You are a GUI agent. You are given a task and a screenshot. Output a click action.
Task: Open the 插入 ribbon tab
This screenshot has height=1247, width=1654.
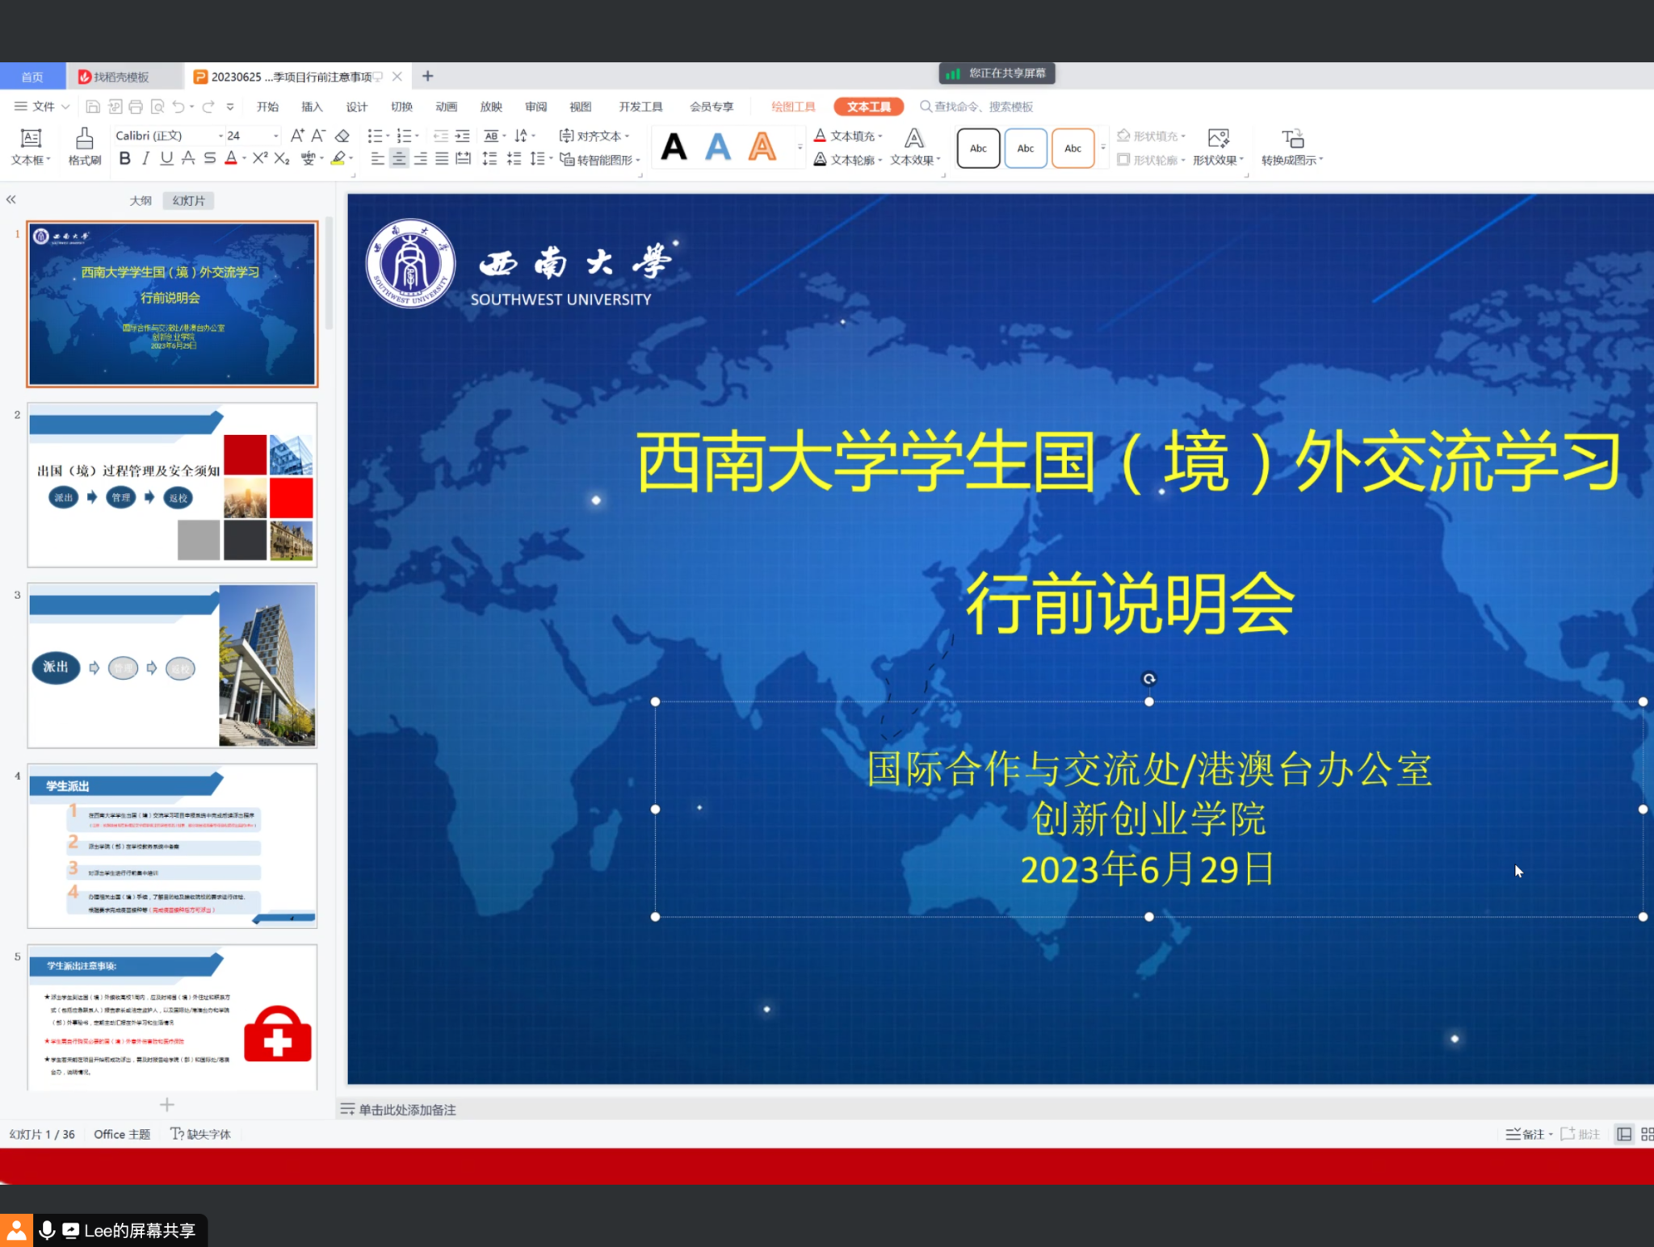click(x=311, y=107)
